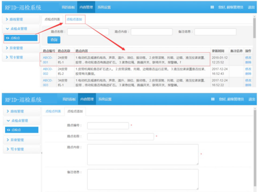
Task: Click the grid icon on the list page header
Action: pyautogui.click(x=212, y=7)
